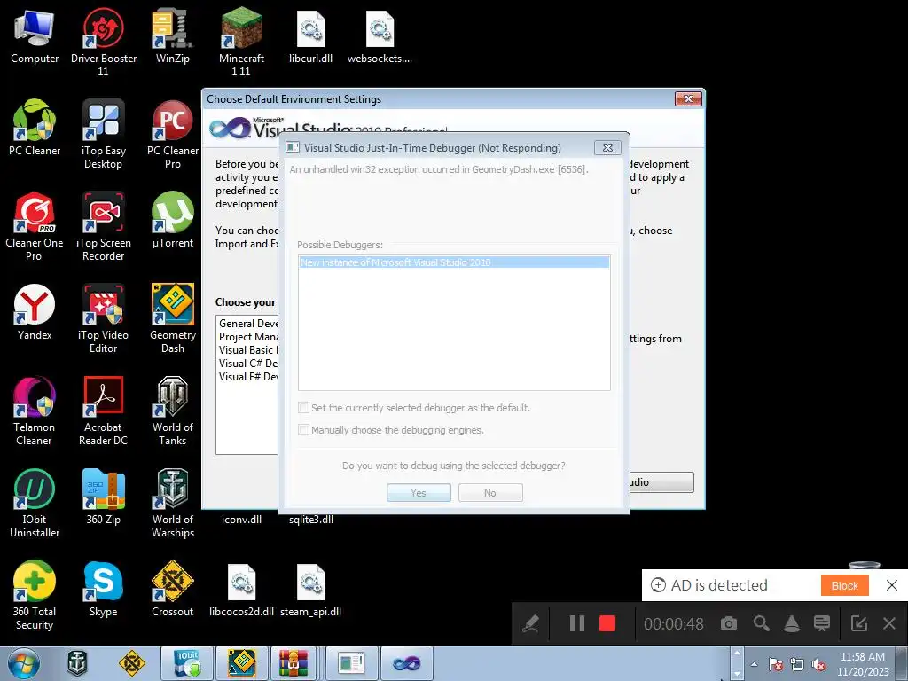908x681 pixels.
Task: Close the recorder control bar
Action: pos(889,623)
